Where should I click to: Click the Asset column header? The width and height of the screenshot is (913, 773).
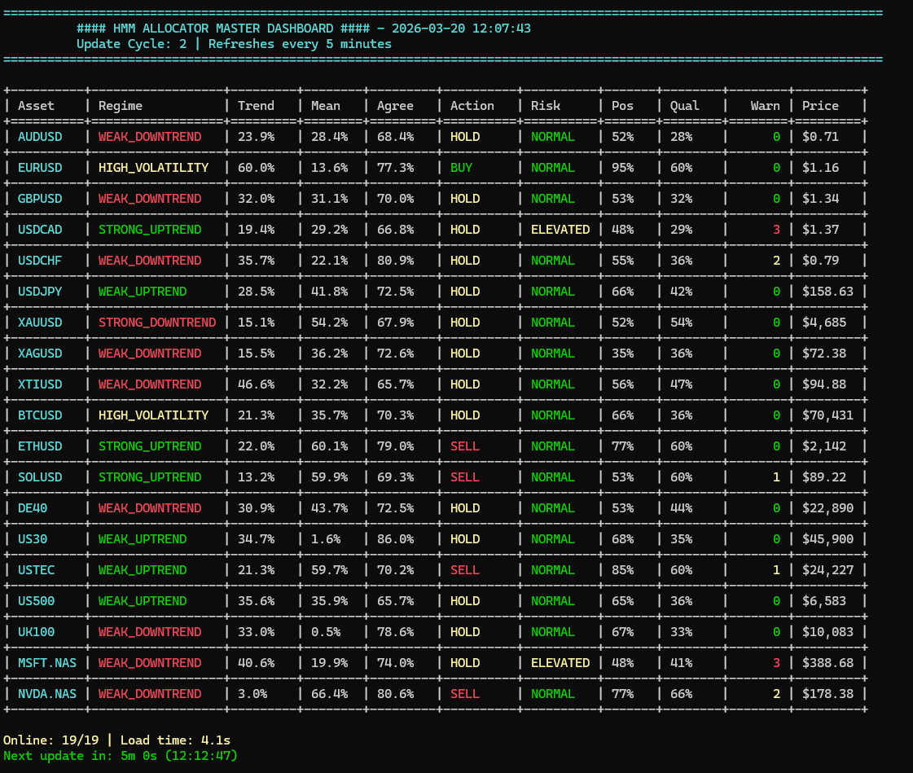click(36, 106)
